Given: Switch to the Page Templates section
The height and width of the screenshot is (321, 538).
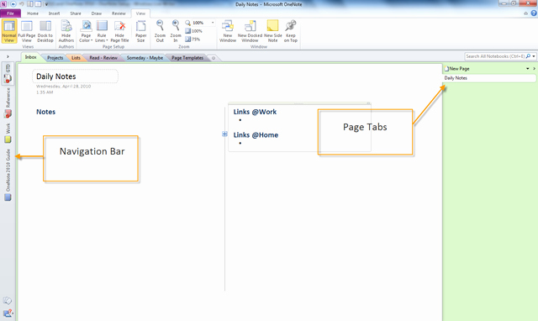Looking at the screenshot, I should click(187, 58).
